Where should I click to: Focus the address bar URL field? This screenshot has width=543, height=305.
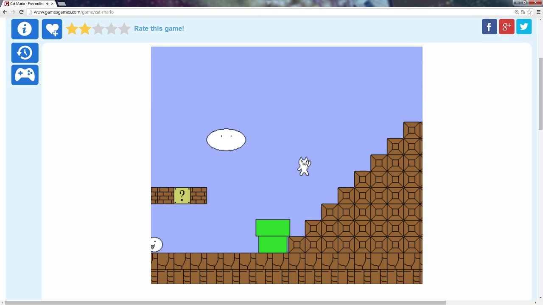[x=271, y=12]
